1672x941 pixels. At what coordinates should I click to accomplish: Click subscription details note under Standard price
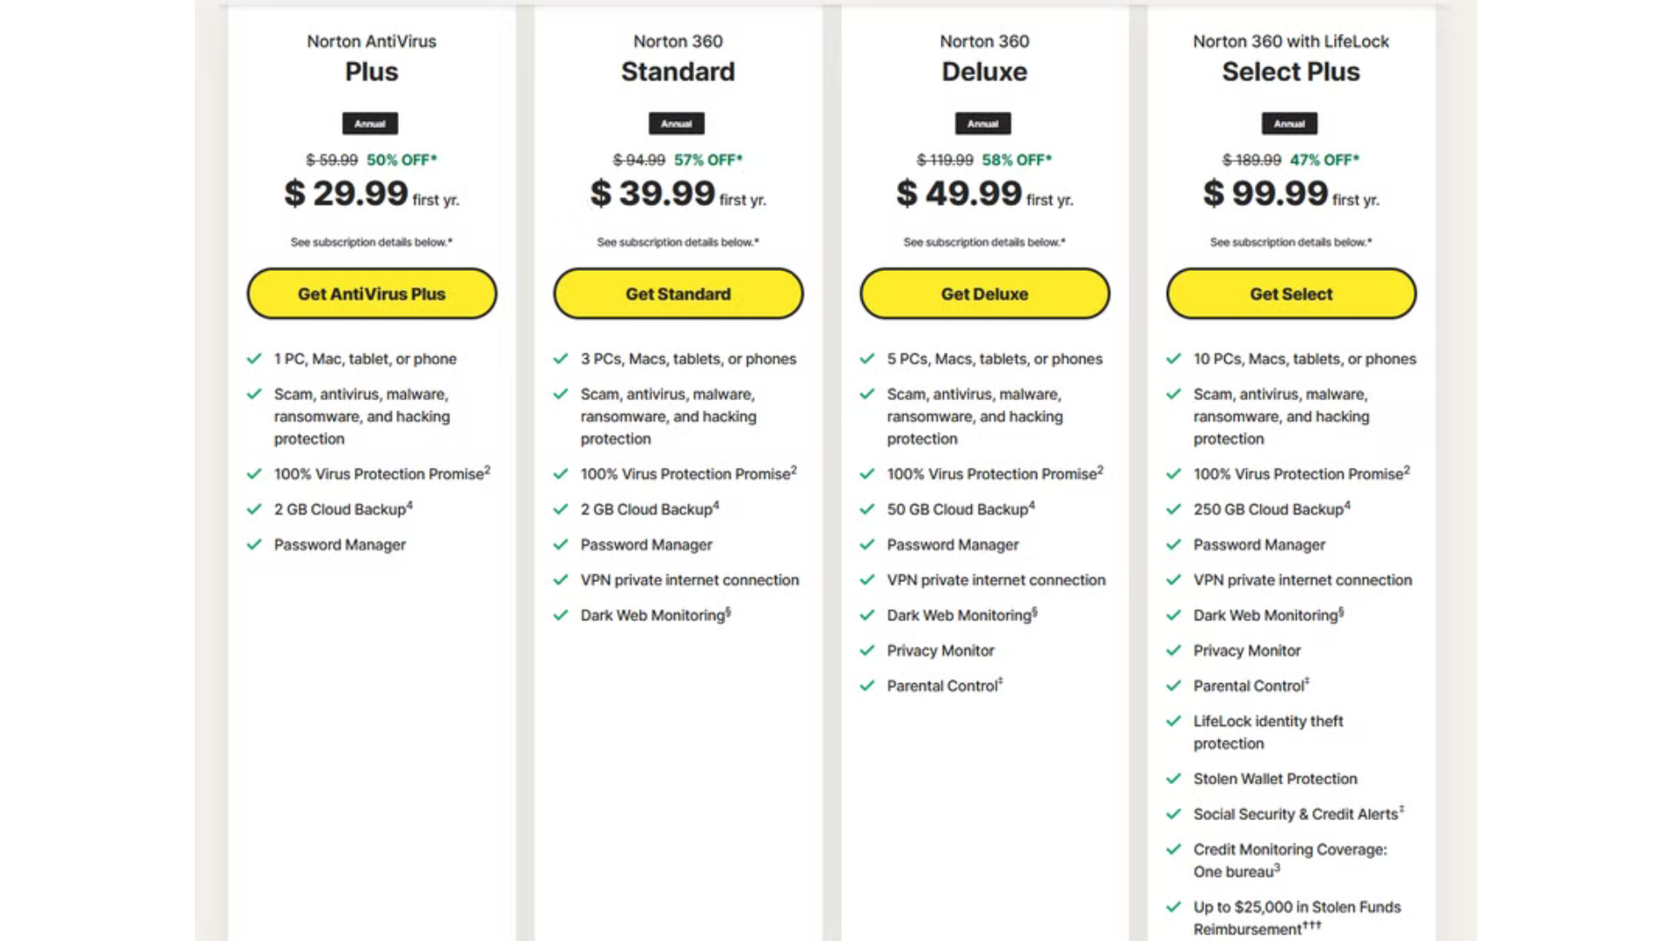678,242
